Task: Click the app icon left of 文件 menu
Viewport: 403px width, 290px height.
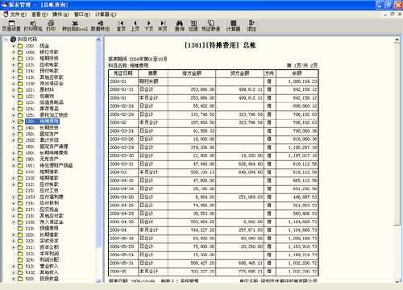Action: pyautogui.click(x=5, y=14)
